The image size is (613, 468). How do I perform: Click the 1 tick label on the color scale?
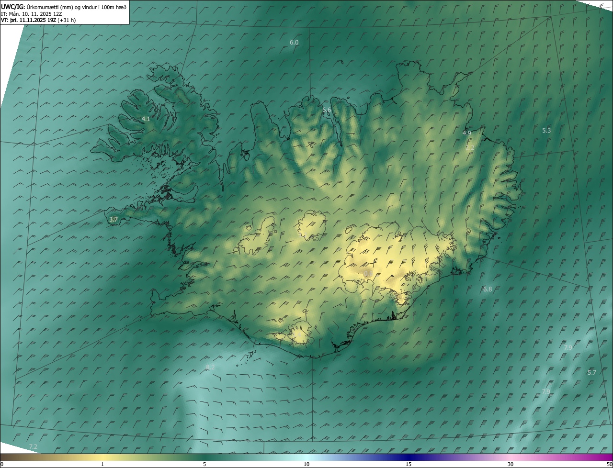(102, 464)
